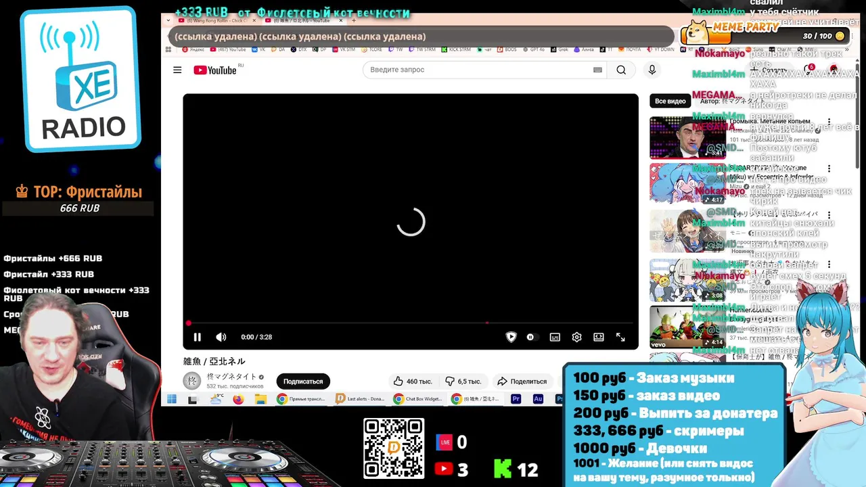This screenshot has width=866, height=487.
Task: Switch to Прямые трансл... Chrome taskbar window
Action: [x=302, y=399]
